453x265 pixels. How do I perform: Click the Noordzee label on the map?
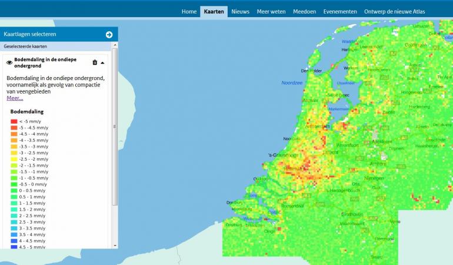tap(292, 83)
